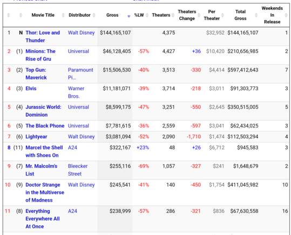The image size is (291, 235).
Task: Open The Black Phone movie link
Action: coord(45,126)
